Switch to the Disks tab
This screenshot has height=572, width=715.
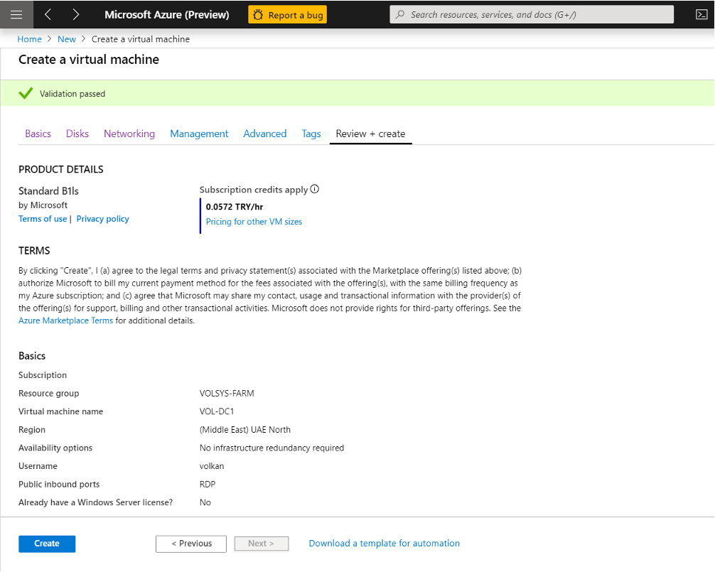coord(77,134)
